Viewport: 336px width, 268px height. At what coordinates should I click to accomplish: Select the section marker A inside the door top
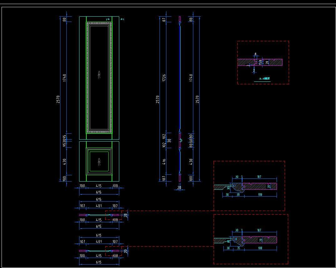(x=108, y=19)
